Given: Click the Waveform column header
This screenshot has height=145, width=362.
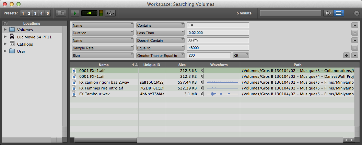Looking at the screenshot, I should click(x=219, y=65).
